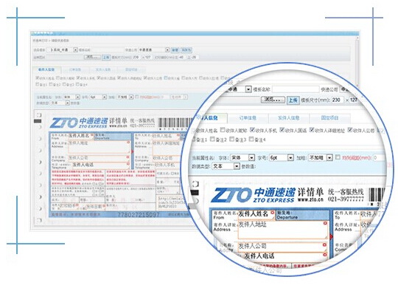Click background window vertical scrollbar
The height and width of the screenshot is (291, 398).
(357, 61)
